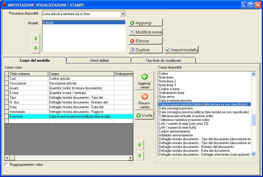Select the Default model in Modelli list

coord(84,23)
